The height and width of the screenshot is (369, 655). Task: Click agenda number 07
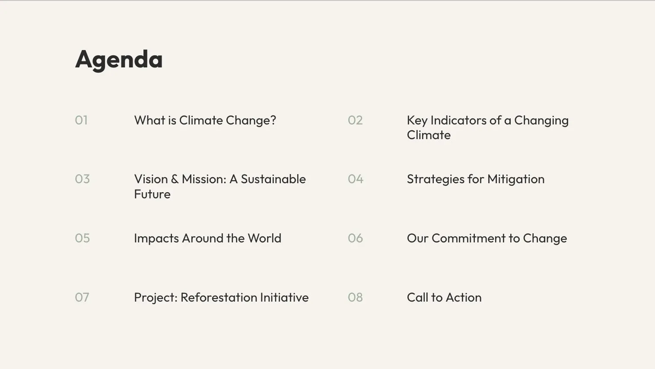82,297
